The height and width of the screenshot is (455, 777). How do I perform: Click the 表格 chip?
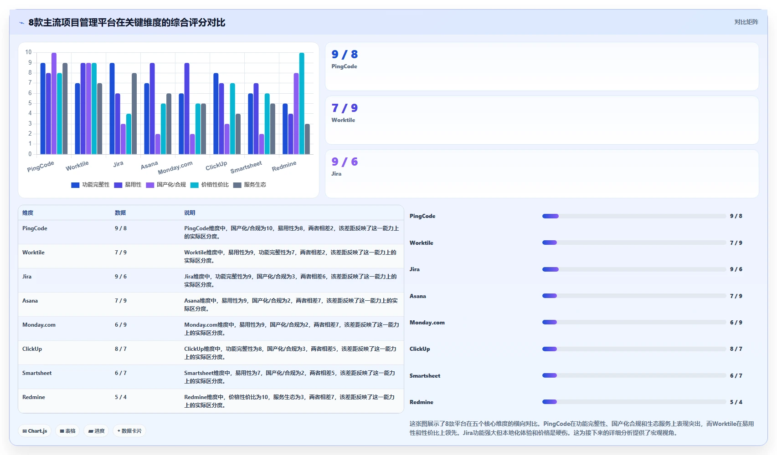pyautogui.click(x=68, y=431)
